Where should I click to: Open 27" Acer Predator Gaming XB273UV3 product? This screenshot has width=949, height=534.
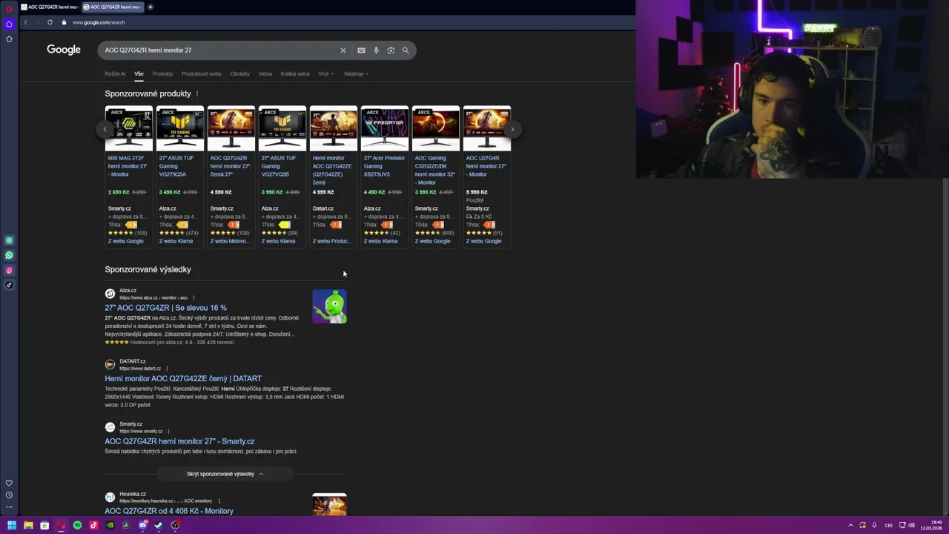[384, 166]
